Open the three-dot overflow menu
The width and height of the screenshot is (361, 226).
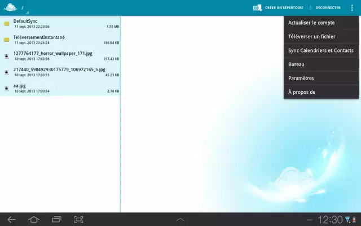pos(352,8)
